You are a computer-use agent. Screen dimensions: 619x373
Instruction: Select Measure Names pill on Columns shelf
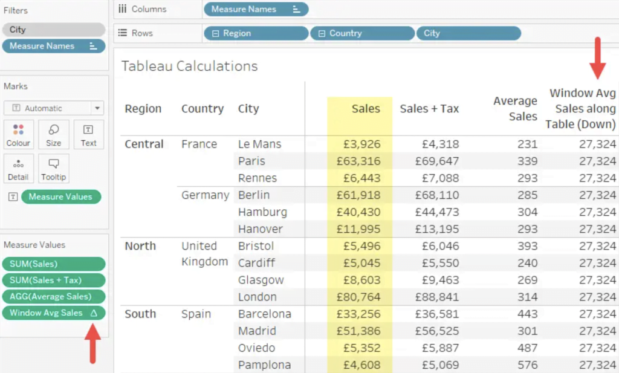[x=256, y=10]
